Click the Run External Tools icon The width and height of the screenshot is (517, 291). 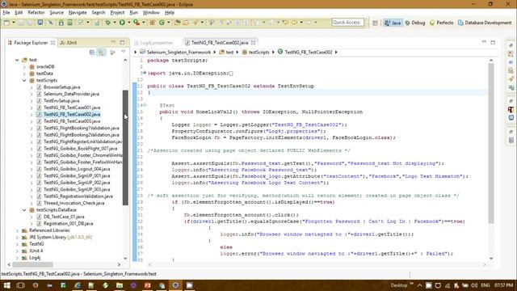tap(137, 23)
